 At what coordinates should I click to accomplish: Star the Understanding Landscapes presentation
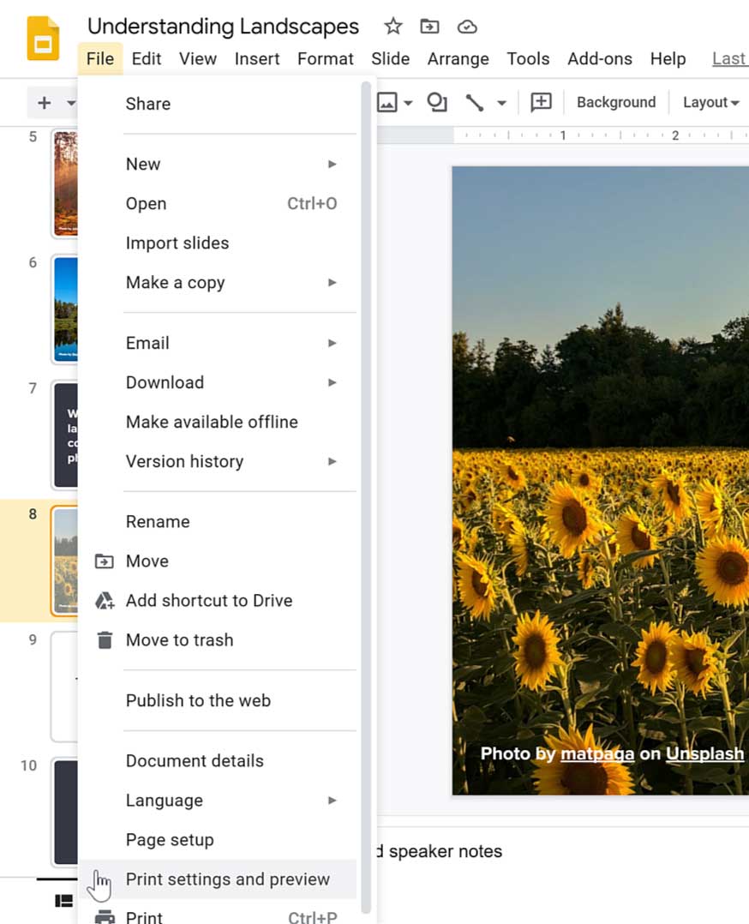392,27
